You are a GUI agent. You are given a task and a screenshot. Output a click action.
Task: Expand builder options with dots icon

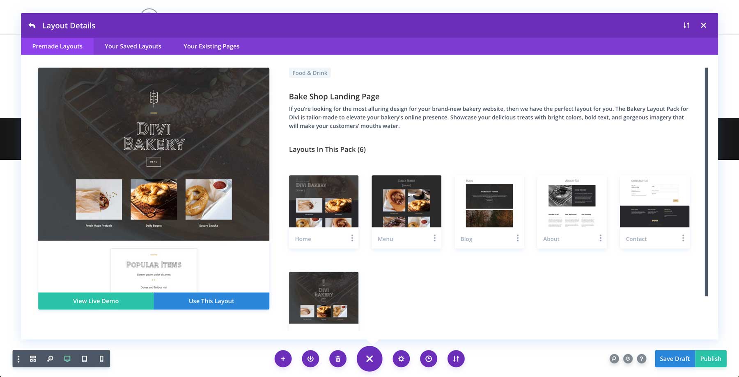click(x=18, y=359)
